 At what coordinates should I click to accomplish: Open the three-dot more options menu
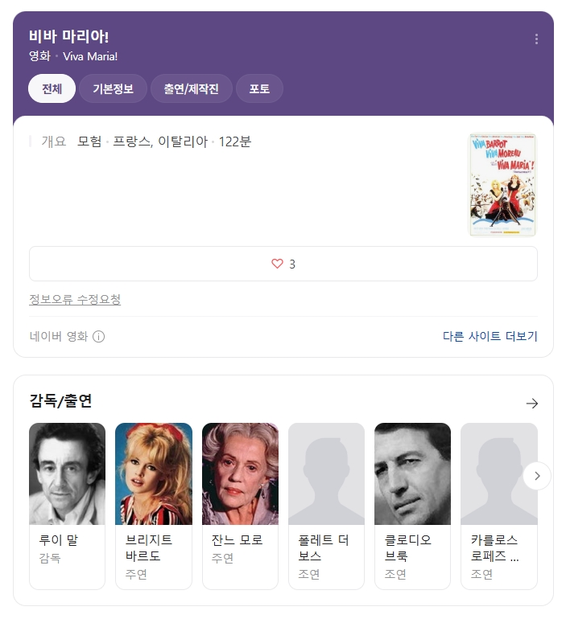536,39
